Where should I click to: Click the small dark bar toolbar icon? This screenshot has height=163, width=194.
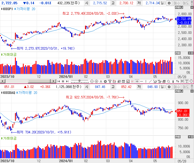(x=173, y=81)
